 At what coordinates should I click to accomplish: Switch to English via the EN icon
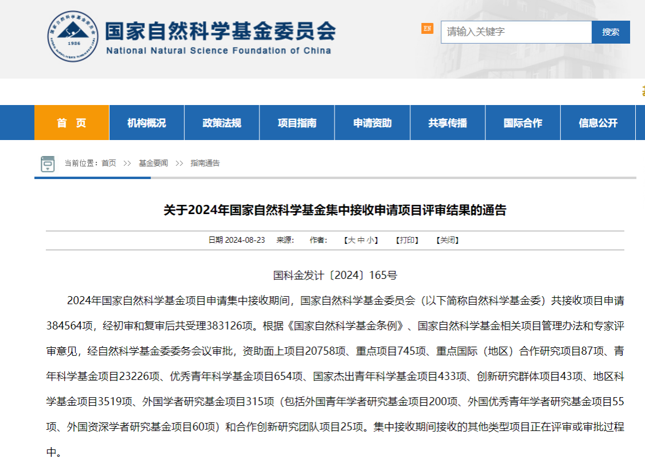[427, 28]
